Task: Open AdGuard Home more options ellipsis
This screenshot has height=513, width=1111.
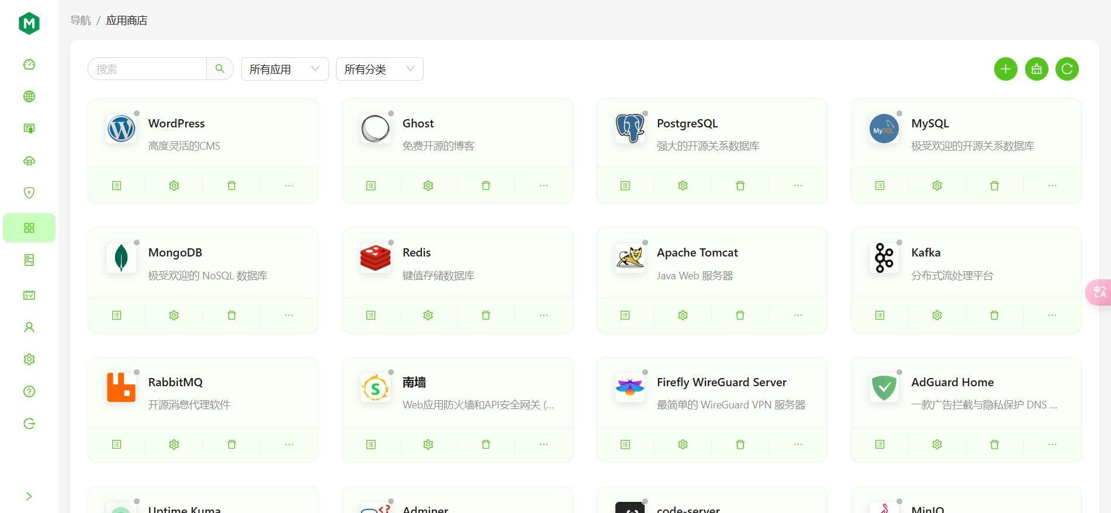Action: [1053, 445]
